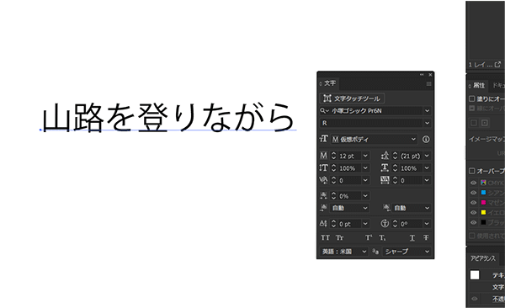This screenshot has height=308, width=505.
Task: Open the 文字 panel hamburger menu
Action: (x=428, y=84)
